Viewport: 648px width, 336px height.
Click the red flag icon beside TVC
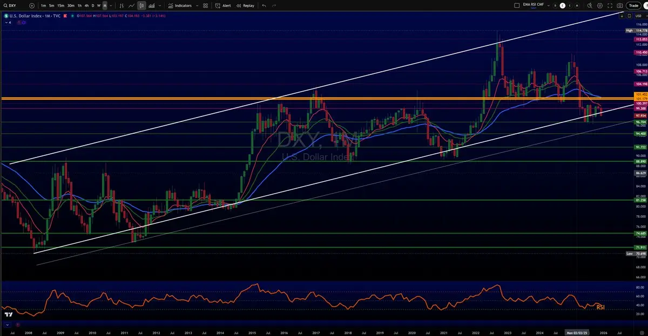(x=65, y=16)
